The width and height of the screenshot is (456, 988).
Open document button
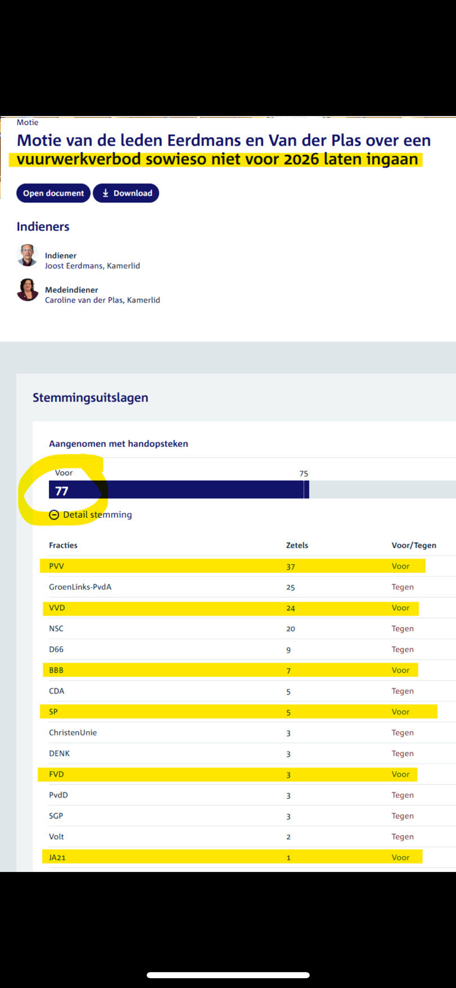[53, 193]
